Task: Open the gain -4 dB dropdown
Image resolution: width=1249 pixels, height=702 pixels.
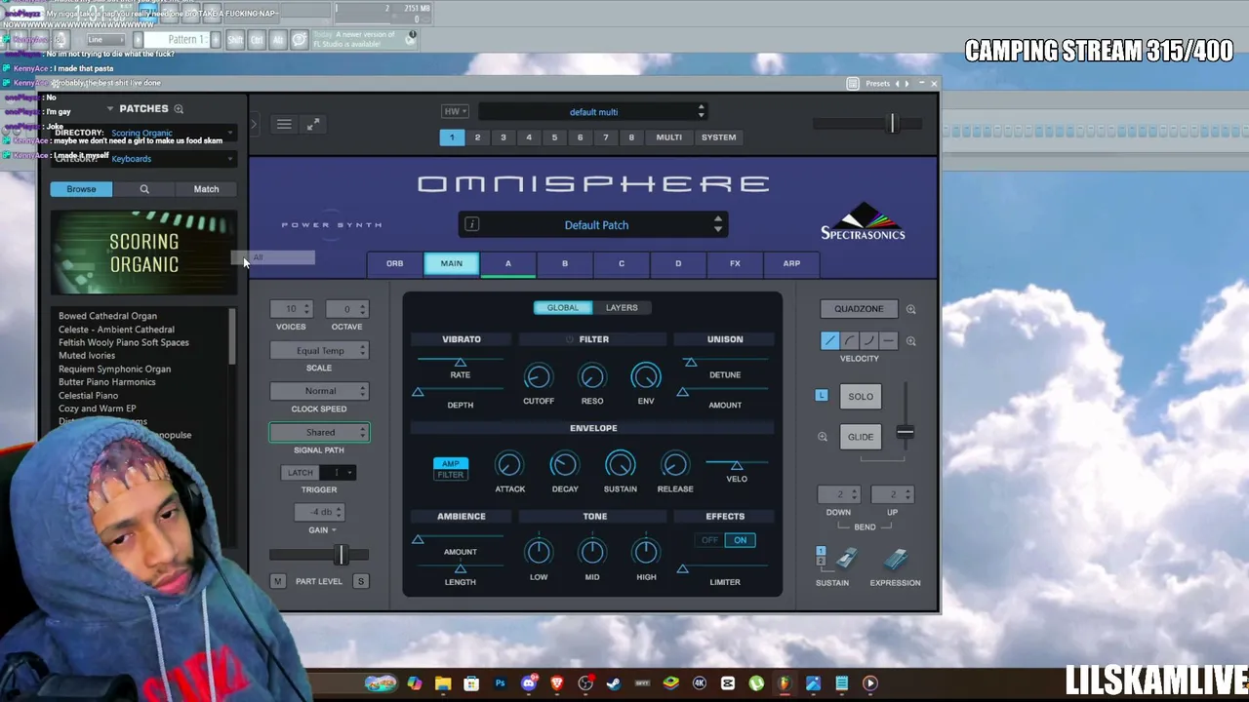Action: pyautogui.click(x=320, y=512)
